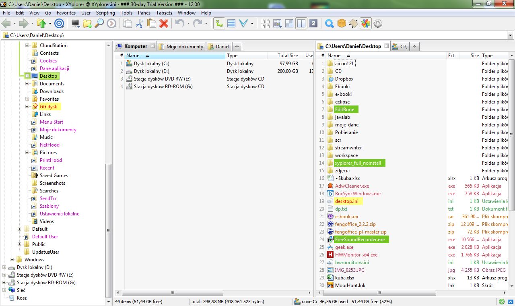Open Configuration gear icon
The image size is (515, 306).
(378, 23)
